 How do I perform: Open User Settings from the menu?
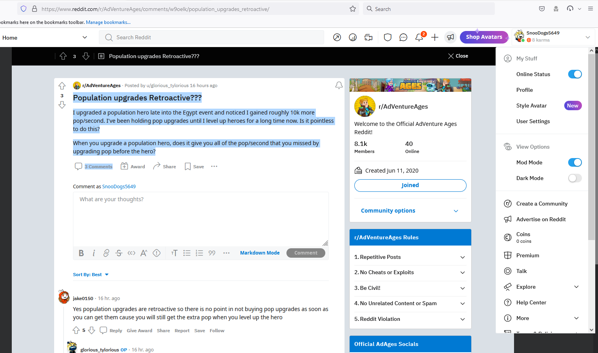tap(533, 121)
